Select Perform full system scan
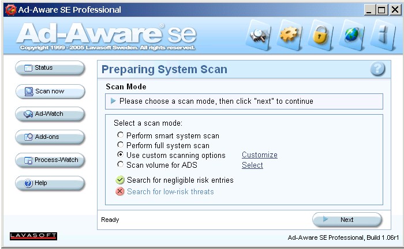 120,145
